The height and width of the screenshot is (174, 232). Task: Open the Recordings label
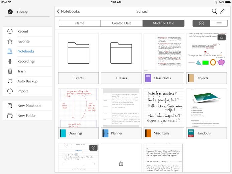(26, 61)
